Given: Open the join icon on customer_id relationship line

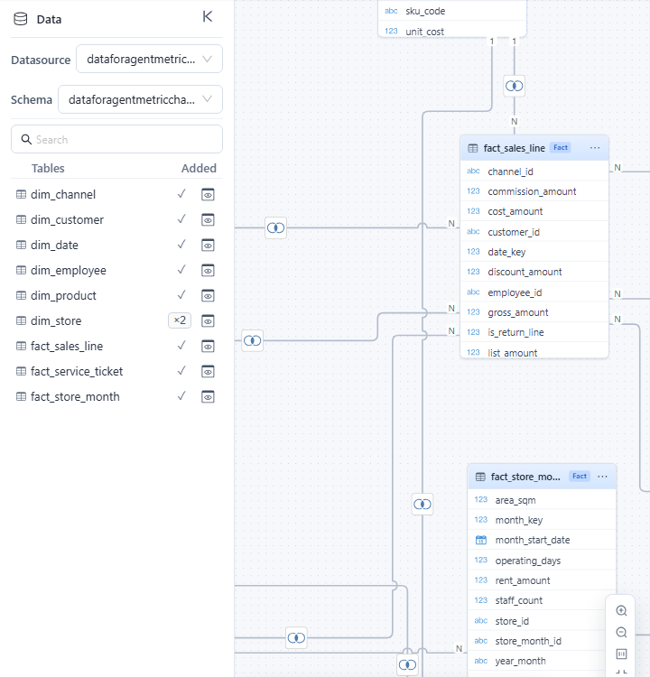Looking at the screenshot, I should point(275,227).
